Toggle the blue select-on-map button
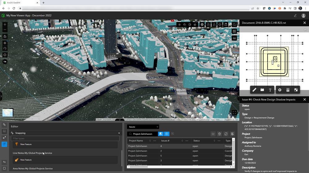This screenshot has width=309, height=173. click(x=161, y=134)
